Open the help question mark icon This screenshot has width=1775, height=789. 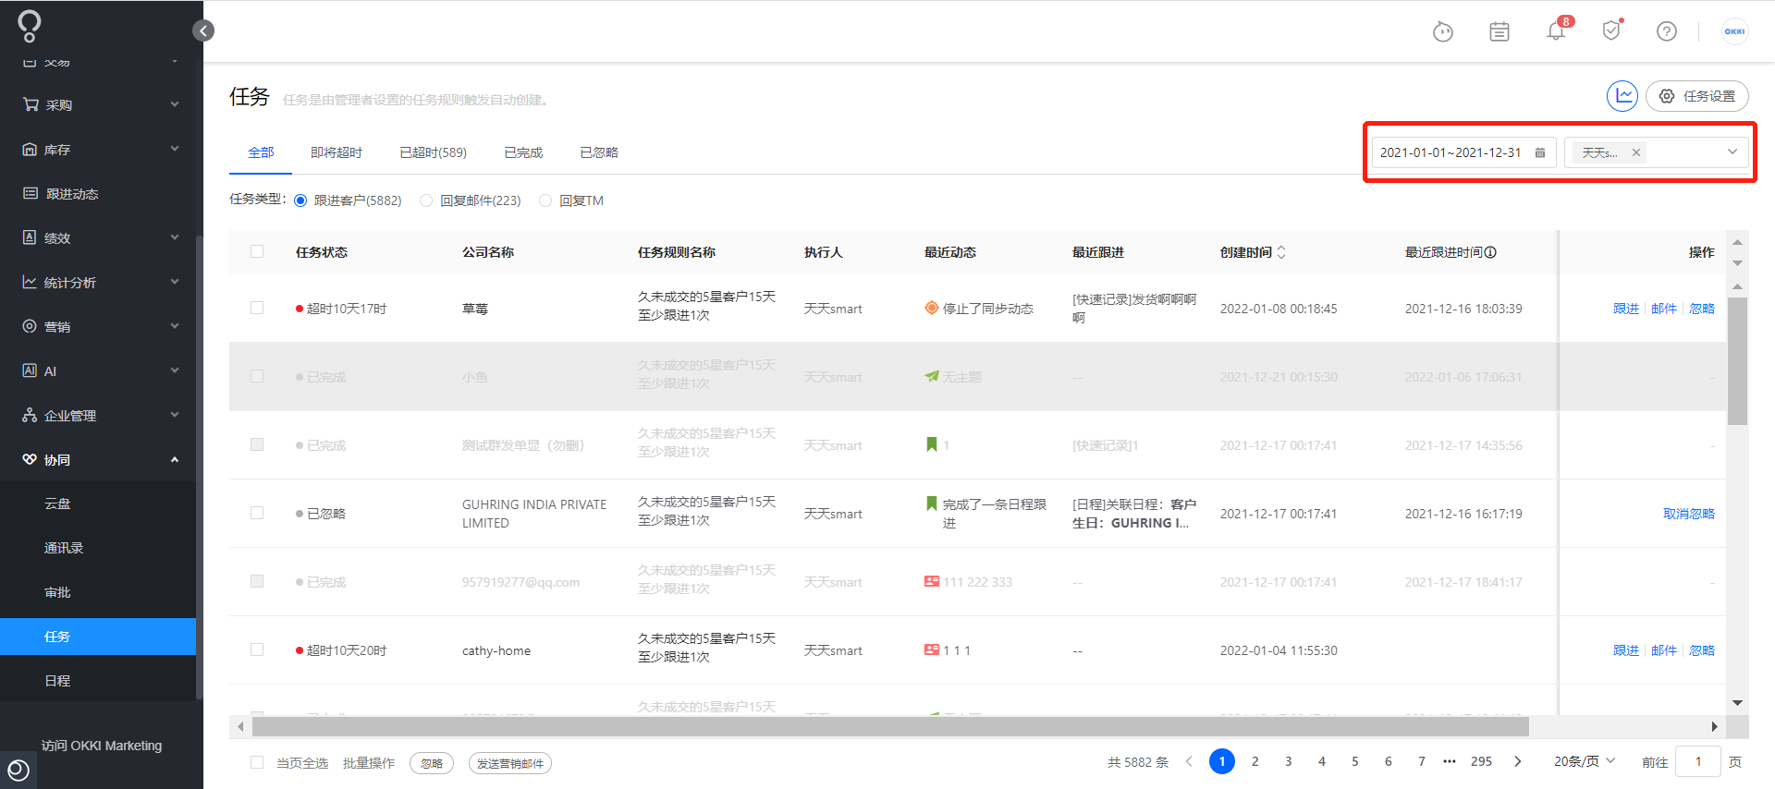coord(1667,31)
